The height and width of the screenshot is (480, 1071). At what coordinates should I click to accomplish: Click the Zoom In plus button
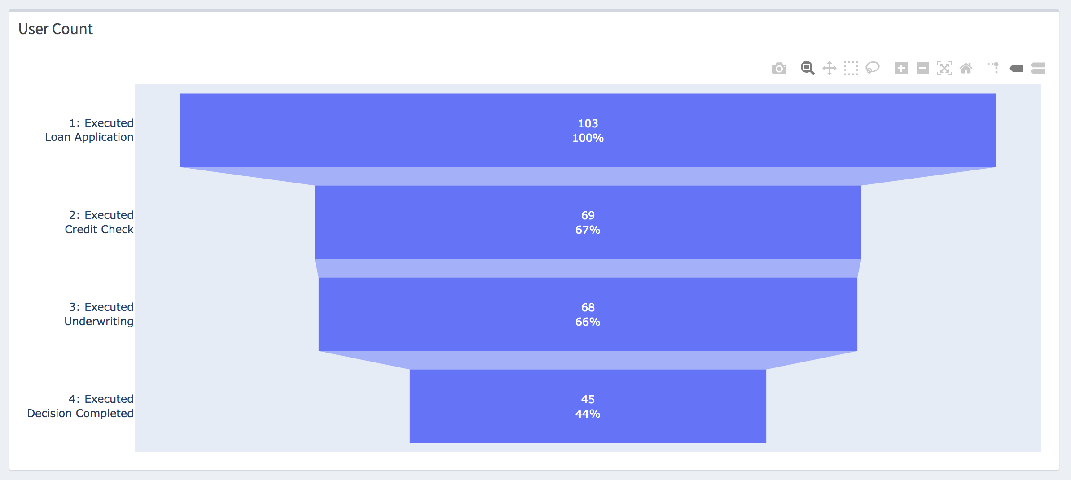[x=901, y=68]
